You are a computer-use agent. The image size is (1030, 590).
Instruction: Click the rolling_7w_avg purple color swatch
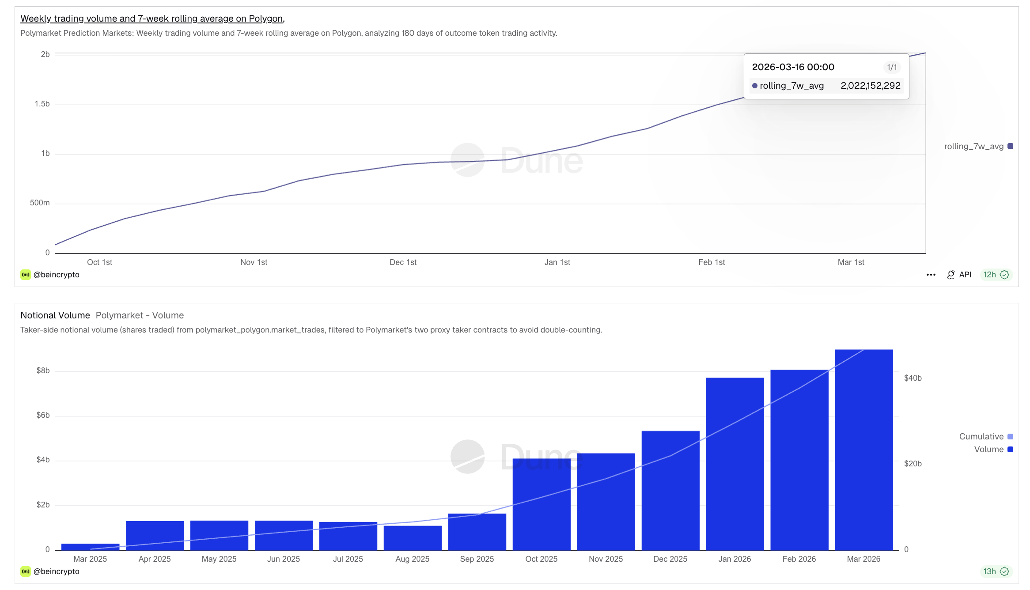point(1010,146)
